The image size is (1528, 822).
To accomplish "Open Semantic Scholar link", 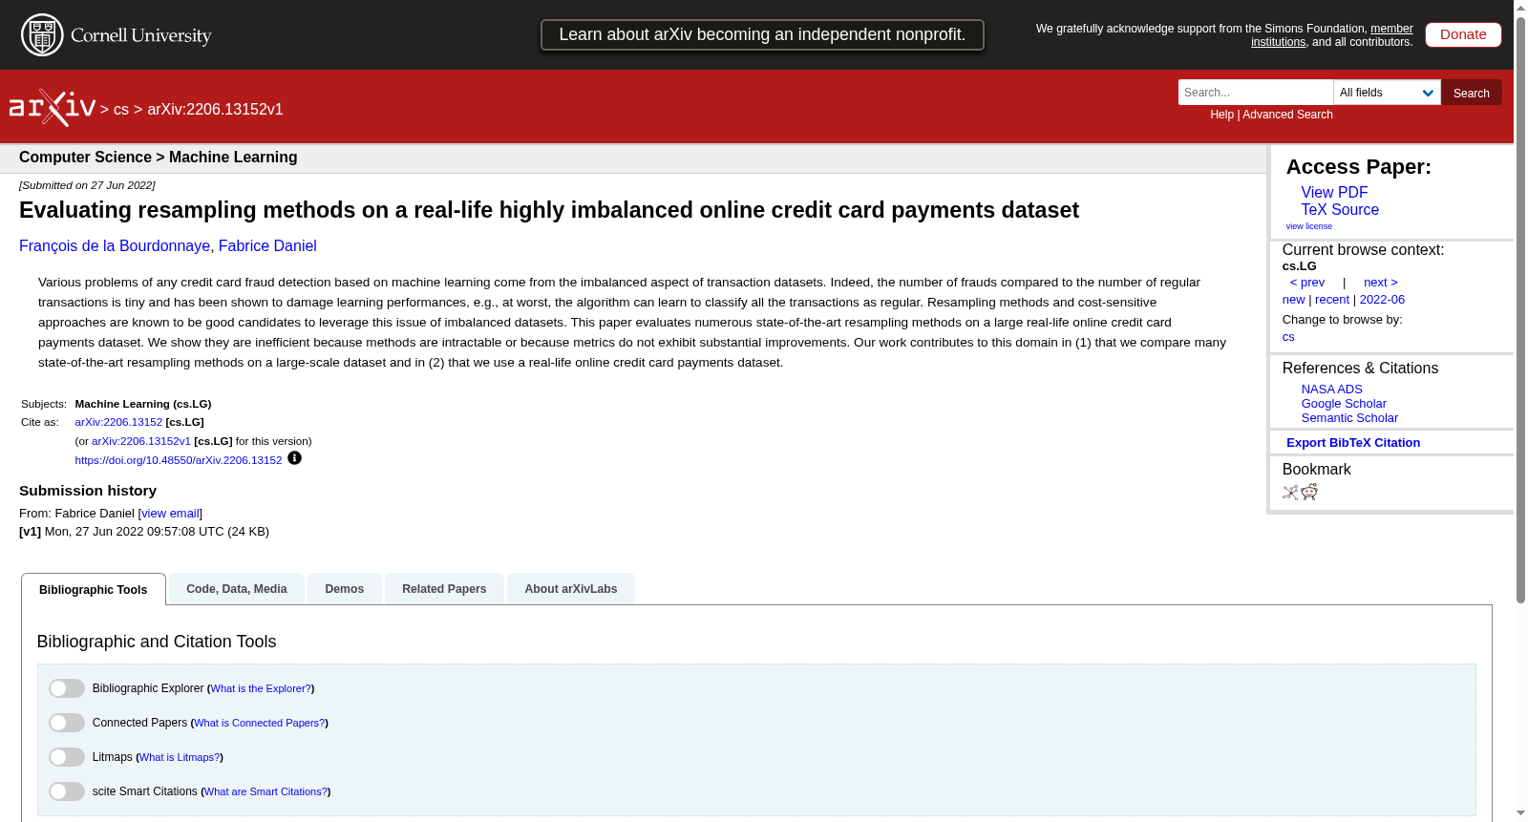I will [1349, 417].
